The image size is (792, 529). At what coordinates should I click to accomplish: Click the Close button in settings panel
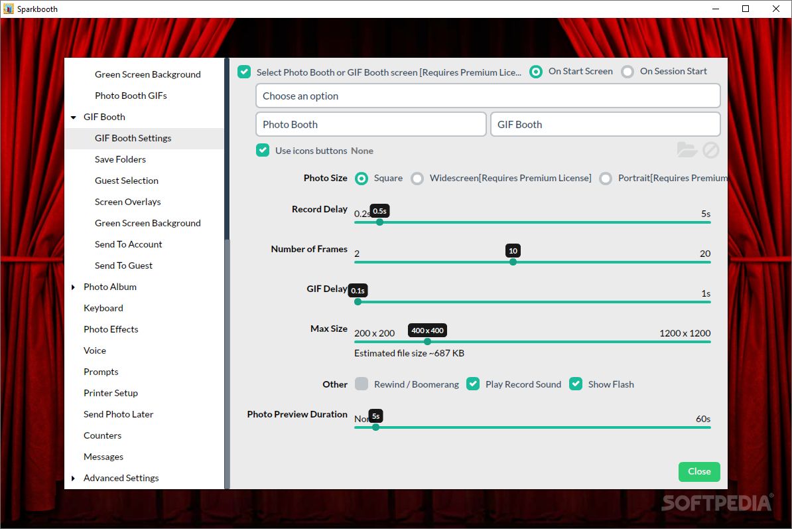point(699,471)
